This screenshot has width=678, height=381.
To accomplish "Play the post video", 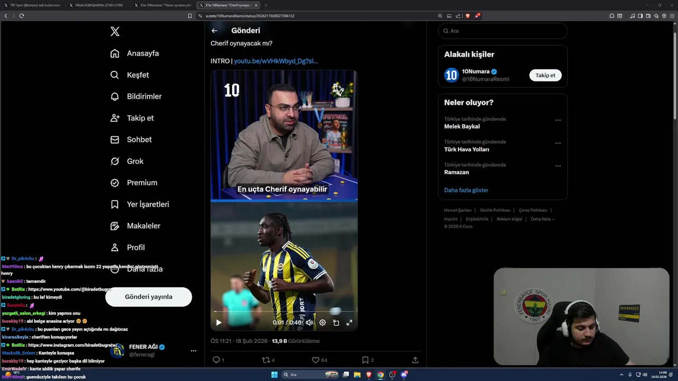I will (x=218, y=322).
